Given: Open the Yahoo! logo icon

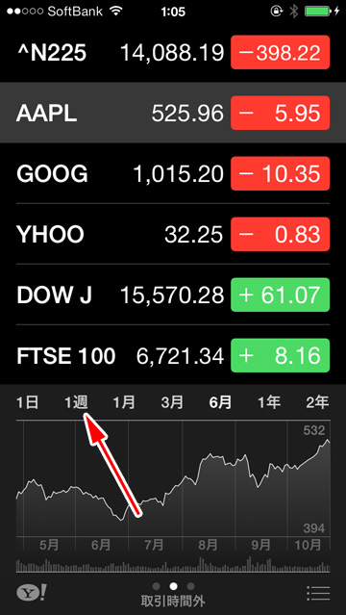Looking at the screenshot, I should click(x=32, y=592).
